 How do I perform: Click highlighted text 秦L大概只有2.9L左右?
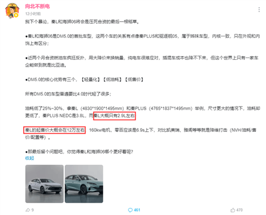pyautogui.click(x=115, y=116)
